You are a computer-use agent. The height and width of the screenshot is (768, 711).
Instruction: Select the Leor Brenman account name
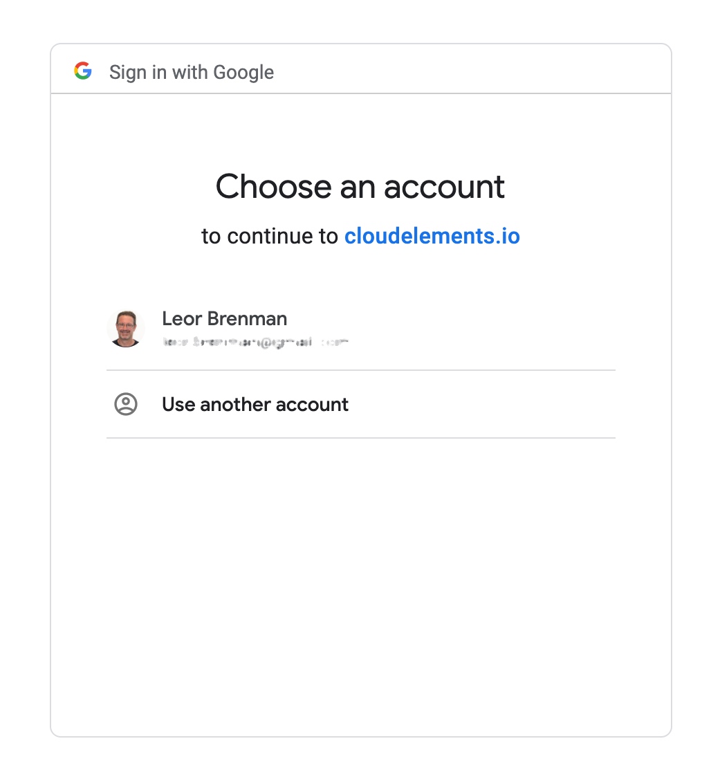coord(224,318)
